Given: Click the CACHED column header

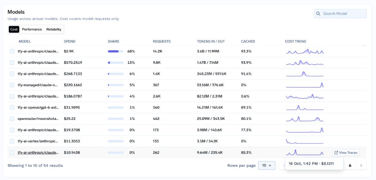Looking at the screenshot, I should [248, 41].
